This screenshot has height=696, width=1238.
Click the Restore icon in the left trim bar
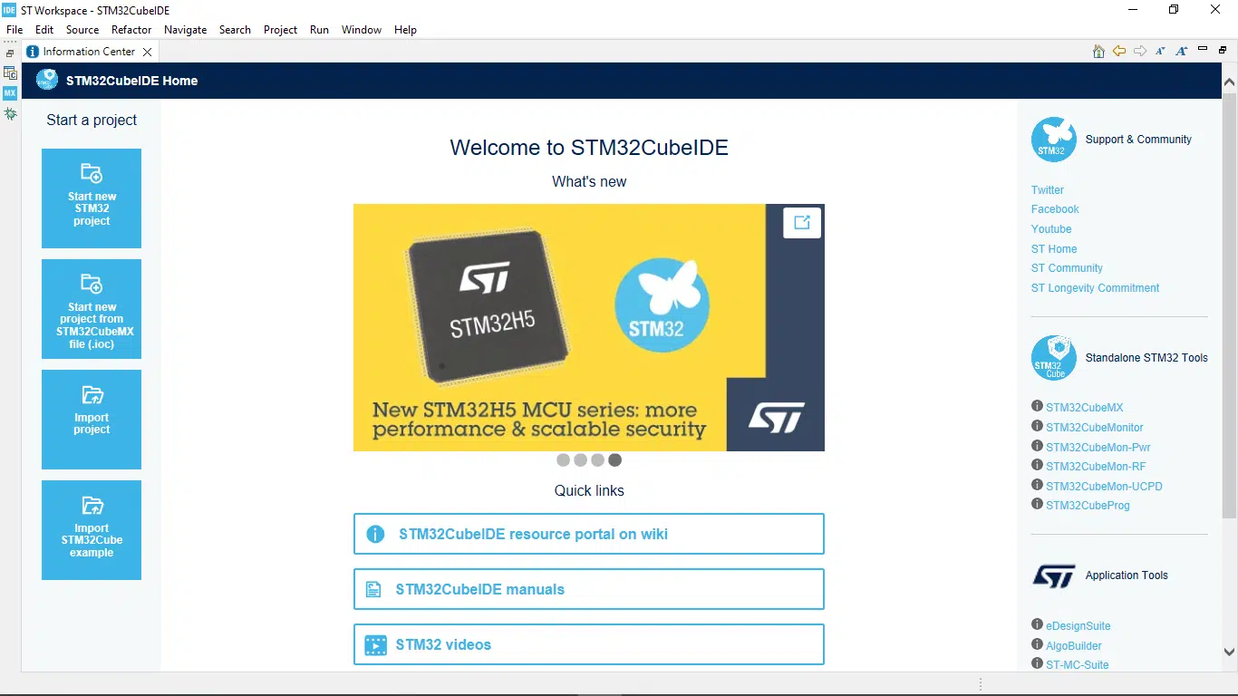pos(10,53)
